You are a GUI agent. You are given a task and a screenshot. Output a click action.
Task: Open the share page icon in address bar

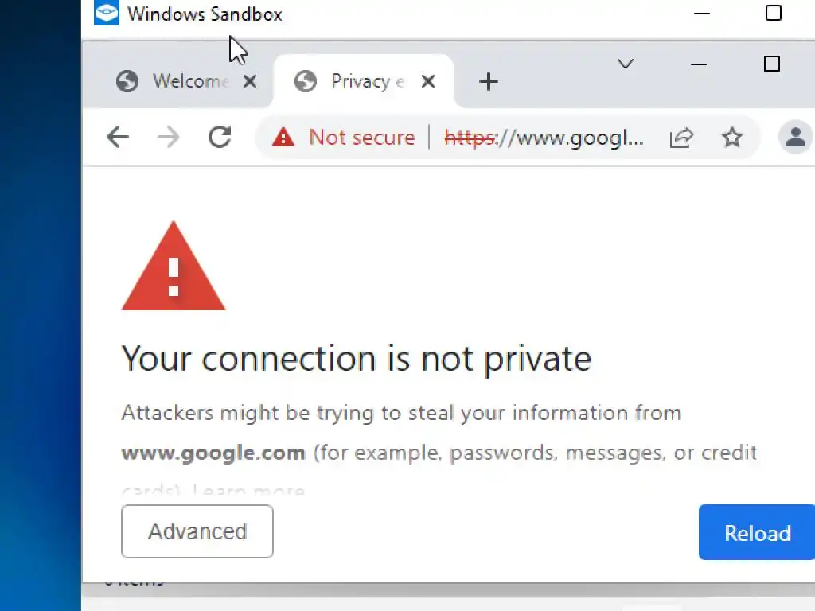tap(681, 138)
